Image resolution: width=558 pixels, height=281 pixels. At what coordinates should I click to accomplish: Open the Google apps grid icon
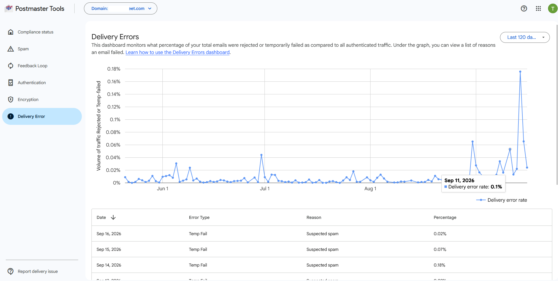pos(538,8)
